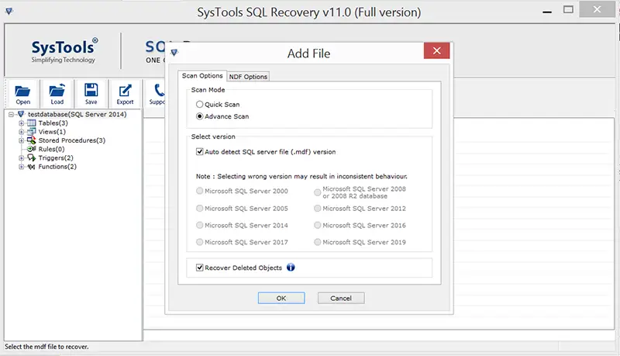Expand the Stored Procedures(3) node

coord(22,140)
